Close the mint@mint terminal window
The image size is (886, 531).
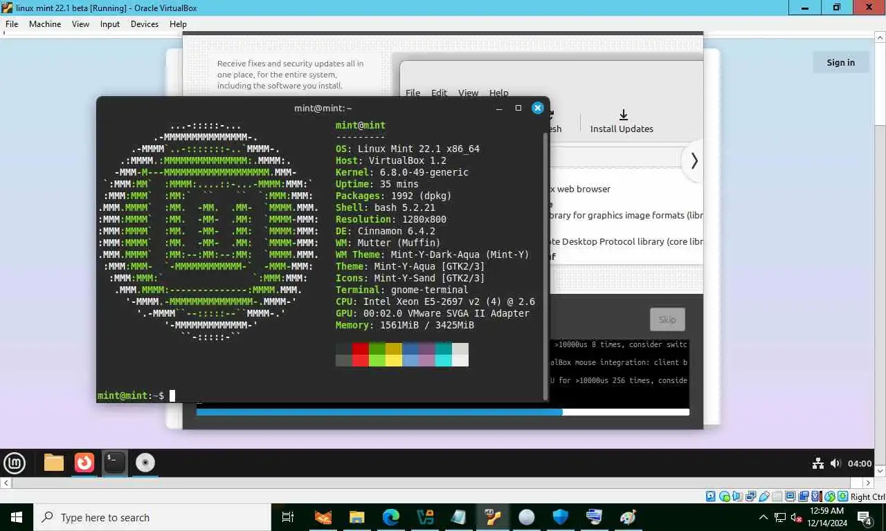tap(538, 108)
